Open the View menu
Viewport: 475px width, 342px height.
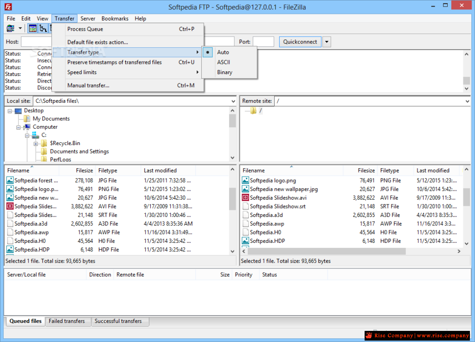[42, 19]
